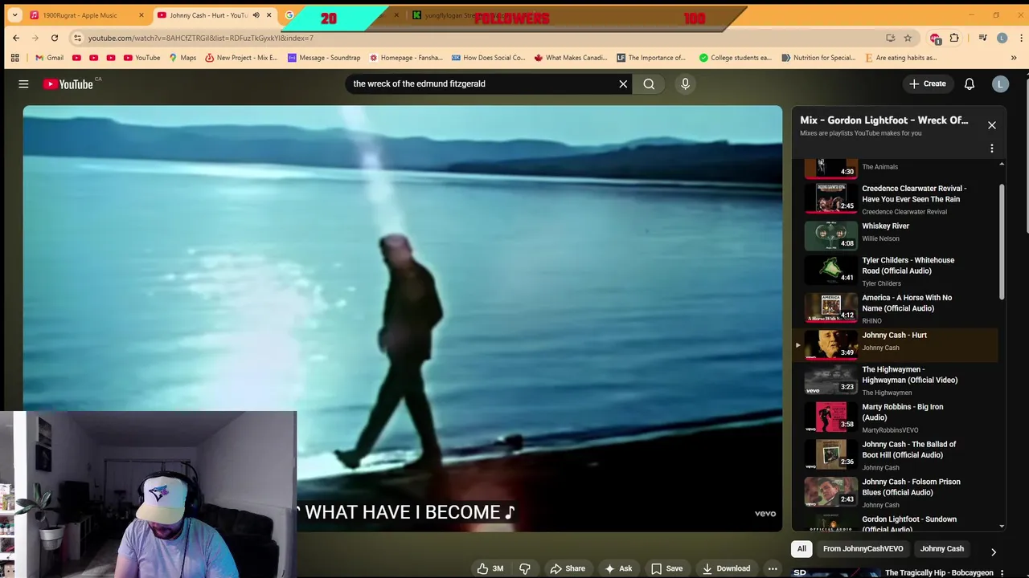Open the Mix playlist options menu

[992, 149]
